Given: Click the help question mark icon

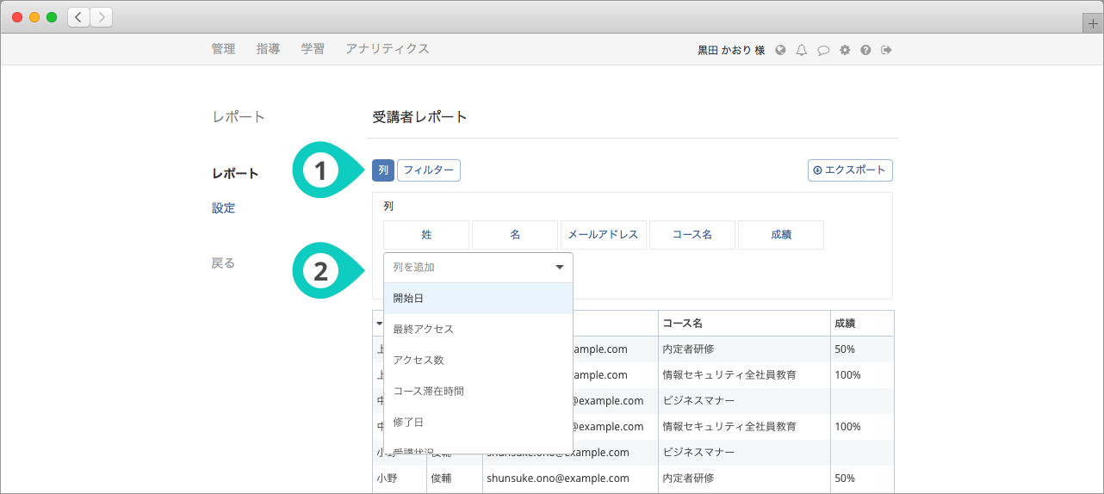Looking at the screenshot, I should pyautogui.click(x=865, y=50).
